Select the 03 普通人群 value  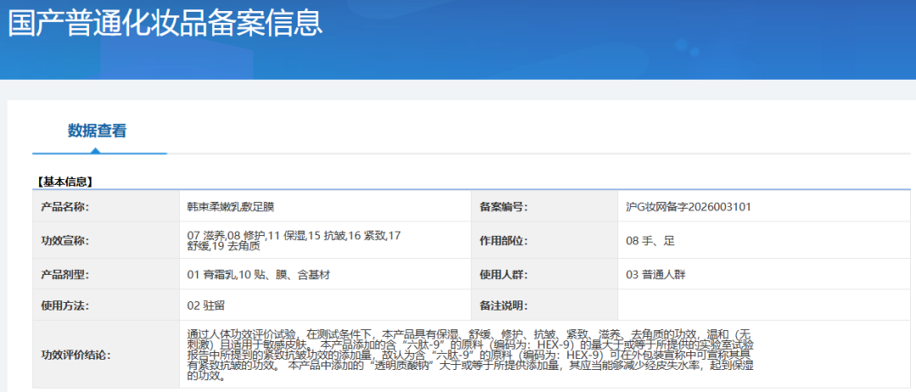pyautogui.click(x=656, y=275)
